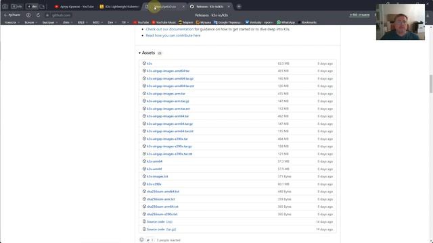Download Source code (tar.gz)

pyautogui.click(x=161, y=230)
